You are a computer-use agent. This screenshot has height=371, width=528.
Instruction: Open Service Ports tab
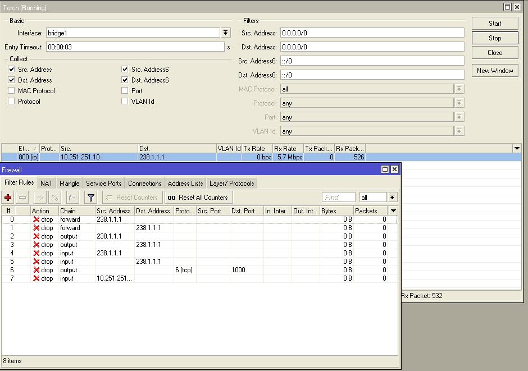pyautogui.click(x=104, y=184)
